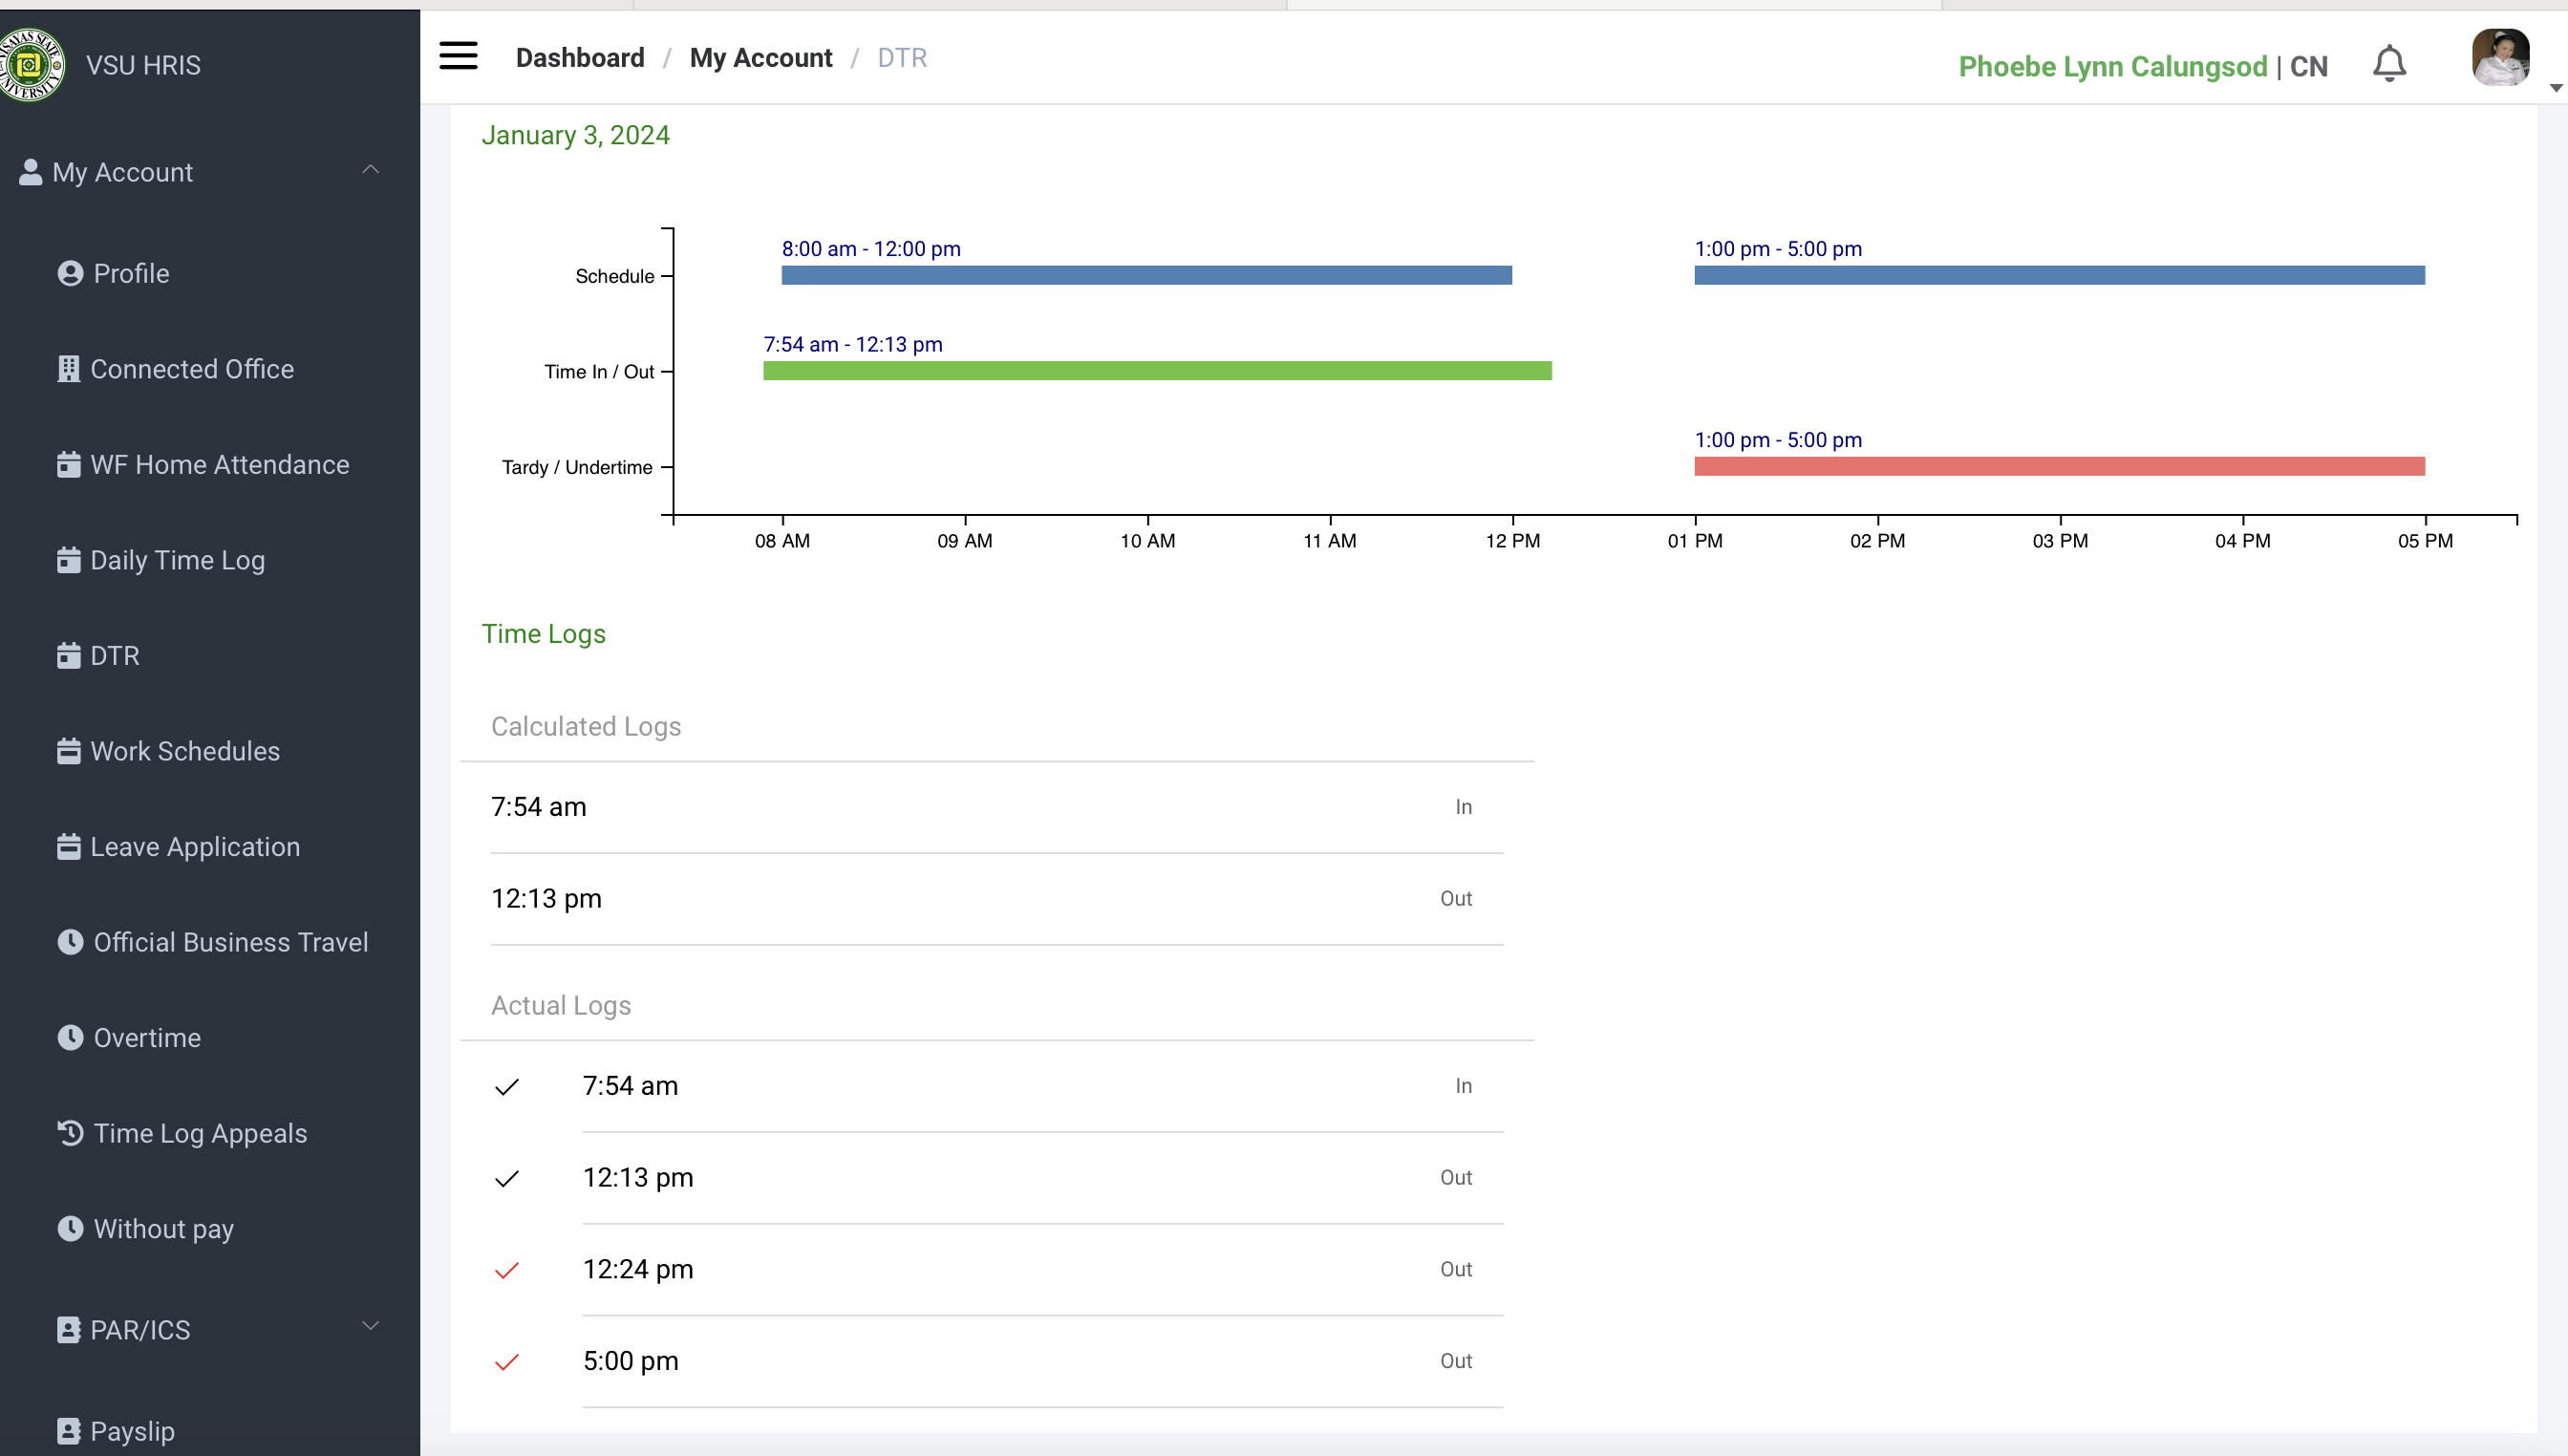This screenshot has width=2568, height=1456.
Task: Click the Time Log Appeals history icon
Action: pos(70,1133)
